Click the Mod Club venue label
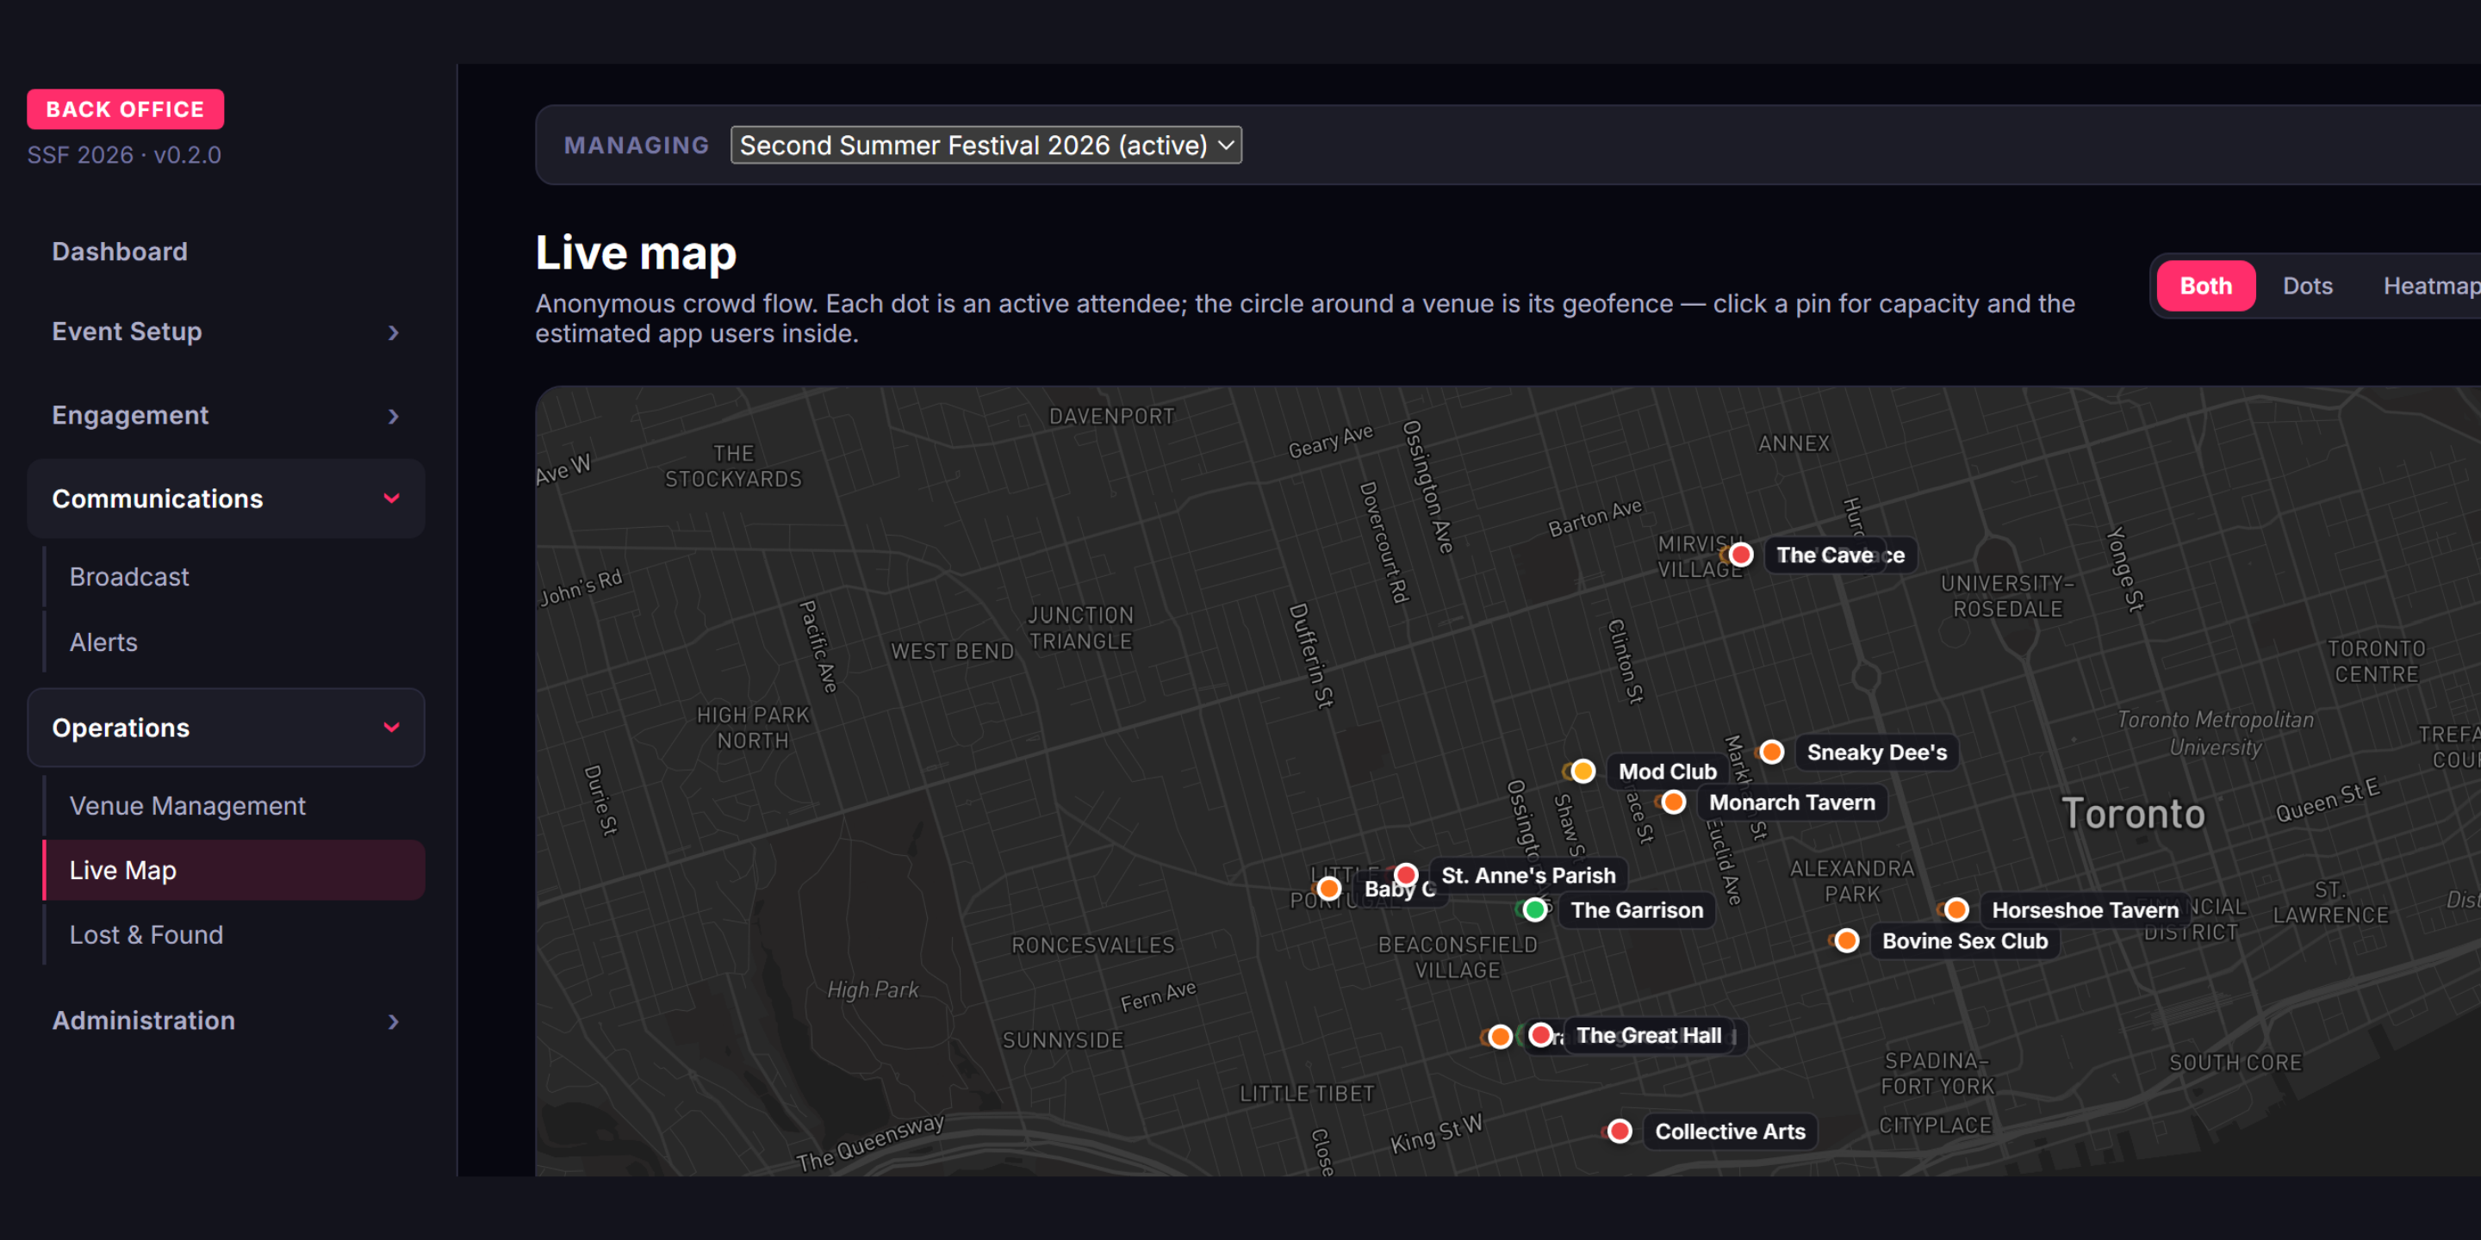The image size is (2481, 1240). [1667, 772]
